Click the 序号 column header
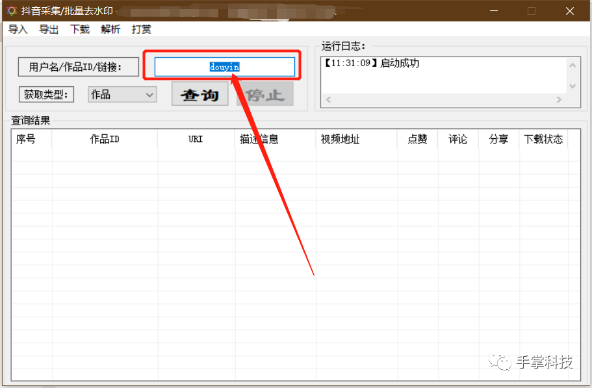Viewport: 592px width, 388px height. pyautogui.click(x=32, y=139)
